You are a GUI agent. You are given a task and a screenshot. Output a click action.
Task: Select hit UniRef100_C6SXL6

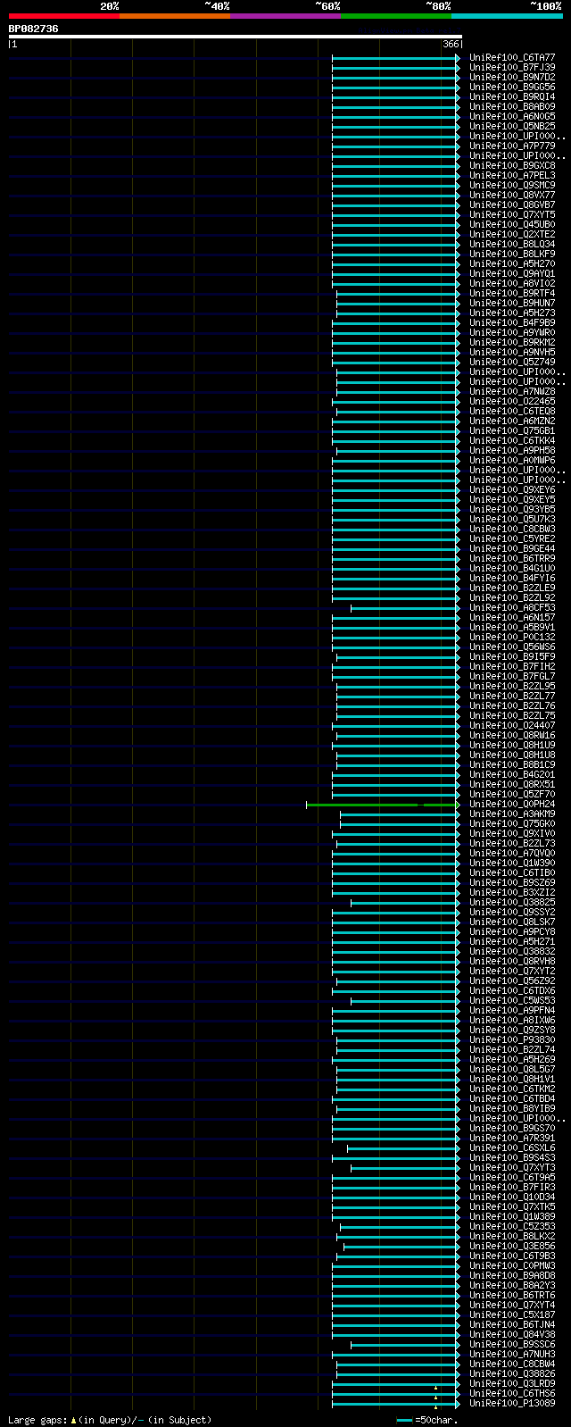512,1148
